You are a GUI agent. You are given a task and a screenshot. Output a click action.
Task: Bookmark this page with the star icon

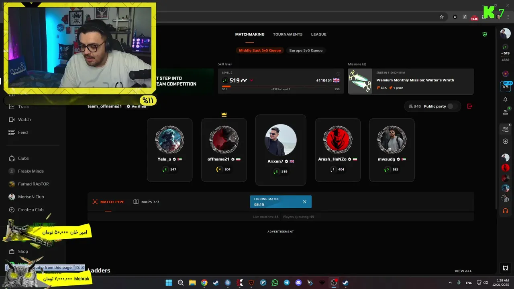pos(442,17)
